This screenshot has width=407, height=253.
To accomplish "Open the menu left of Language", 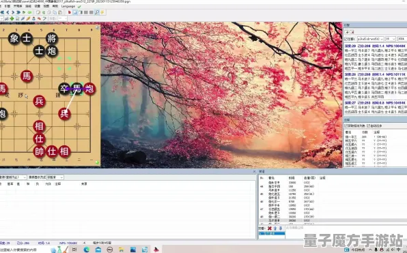I will coord(55,6).
